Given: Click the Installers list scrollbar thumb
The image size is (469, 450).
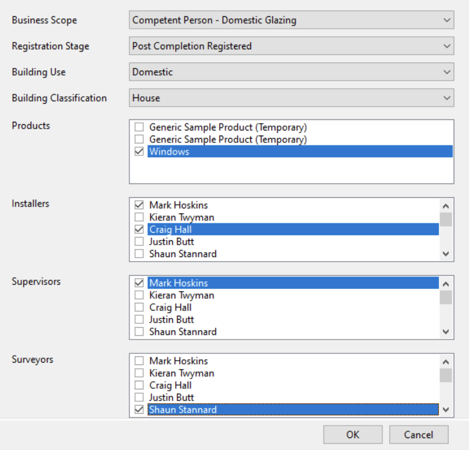Looking at the screenshot, I should 446,219.
